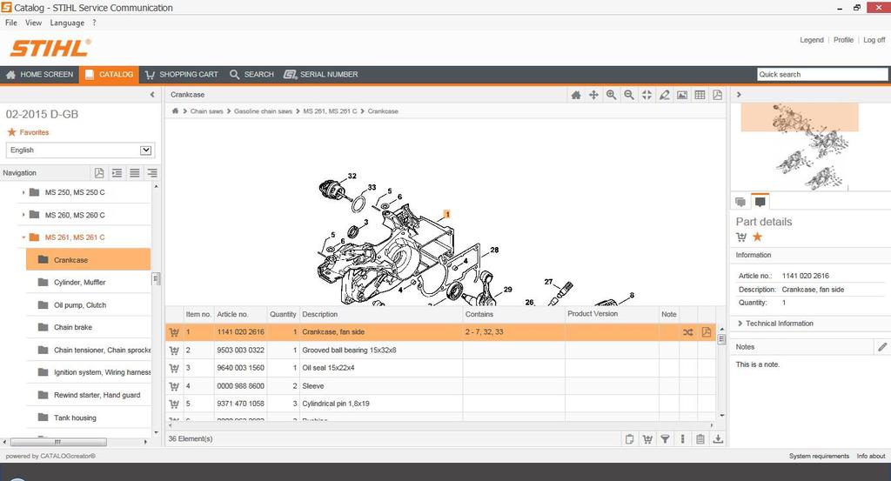Toggle the favorite star in Part details

pos(758,237)
